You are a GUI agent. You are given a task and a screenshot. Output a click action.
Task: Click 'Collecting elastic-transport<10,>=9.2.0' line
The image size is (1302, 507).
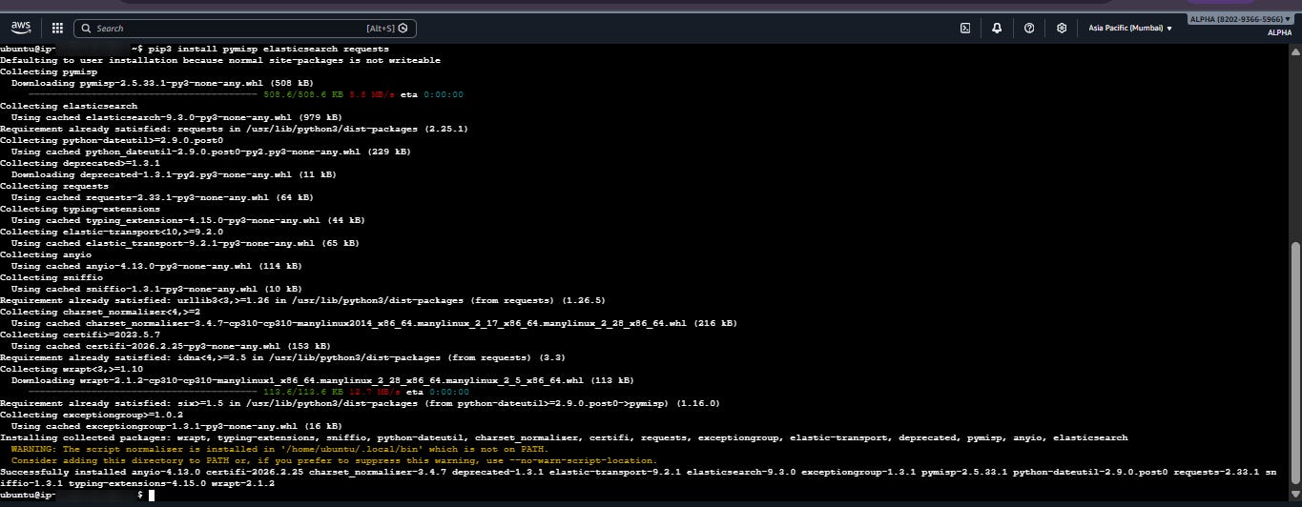coord(112,232)
